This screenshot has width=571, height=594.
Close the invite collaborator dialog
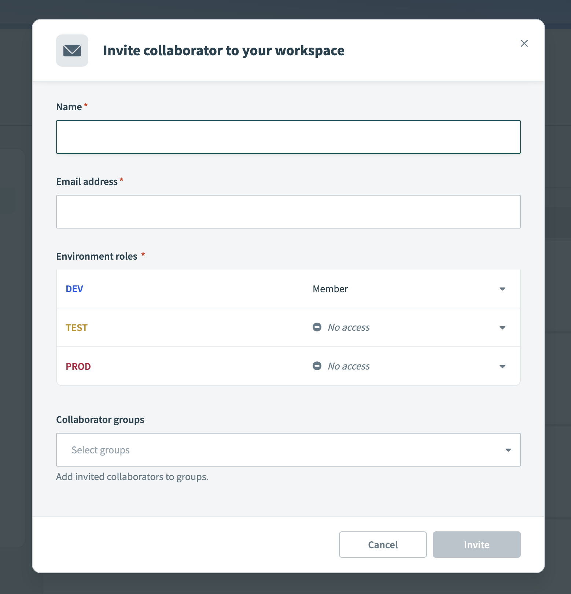(524, 44)
